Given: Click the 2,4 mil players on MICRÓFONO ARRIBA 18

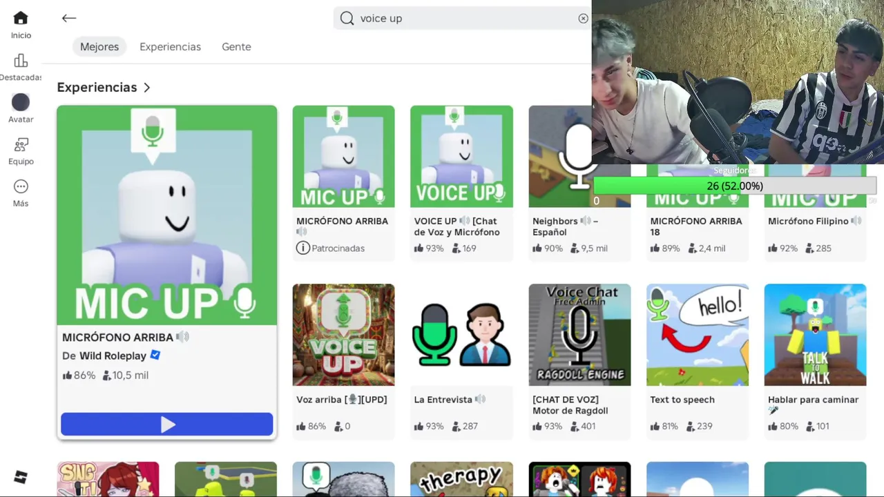Looking at the screenshot, I should coord(707,248).
